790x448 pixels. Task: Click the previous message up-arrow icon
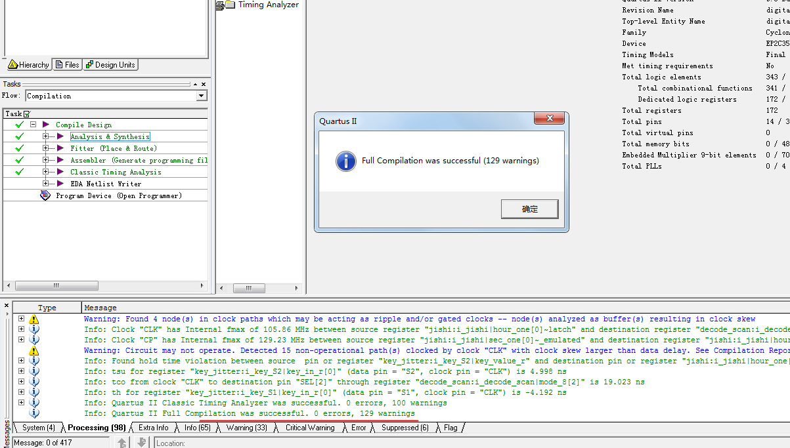[x=122, y=443]
